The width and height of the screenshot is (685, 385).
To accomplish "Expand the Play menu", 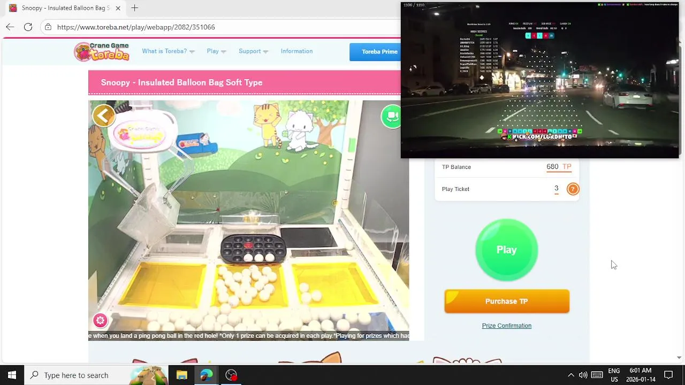I will [216, 51].
